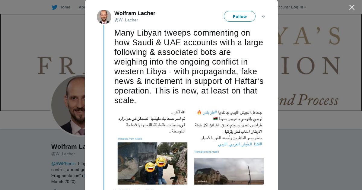Click the laughing emoji faces in left photo
362x190 pixels.
pos(155,164)
